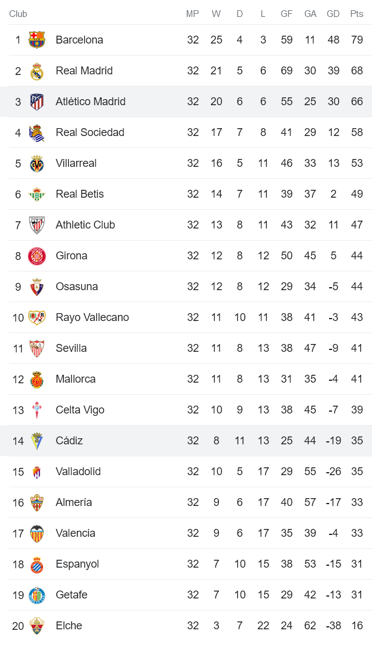Click the Valencia bat crest icon

click(37, 533)
